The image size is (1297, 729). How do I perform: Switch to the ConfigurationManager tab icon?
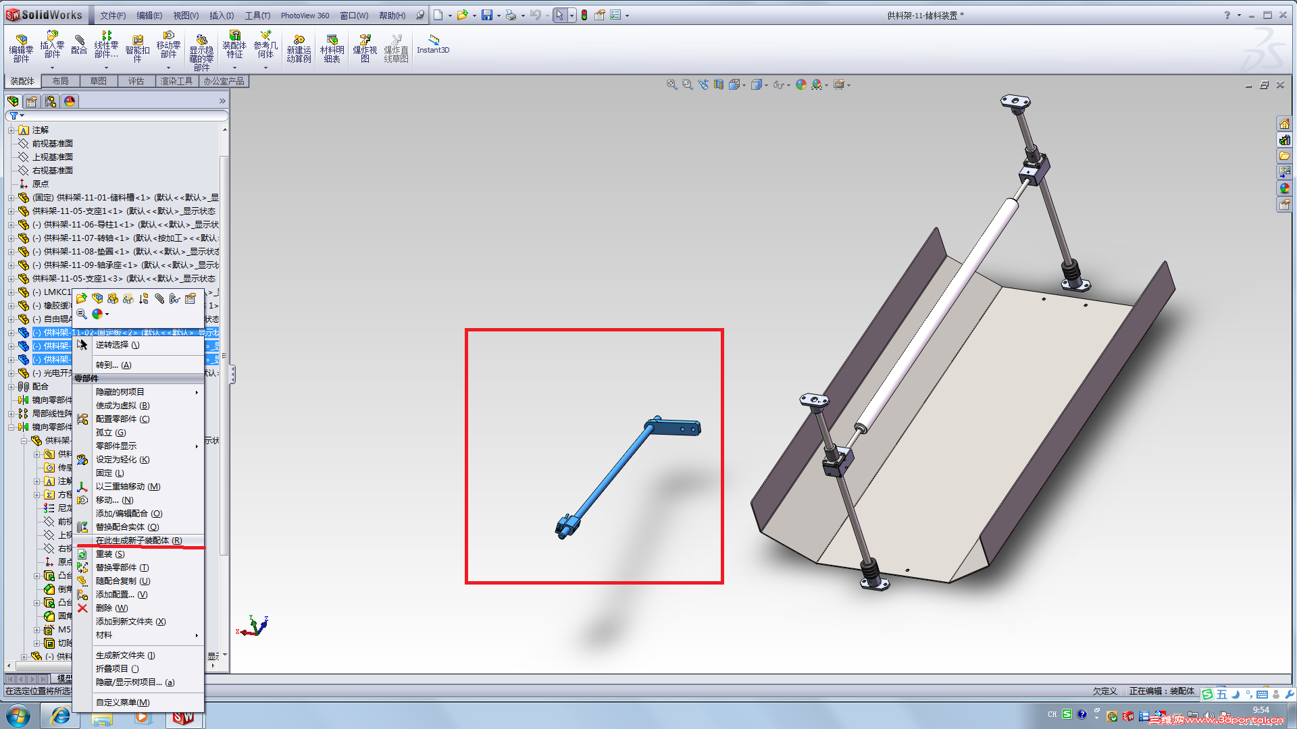tap(51, 101)
